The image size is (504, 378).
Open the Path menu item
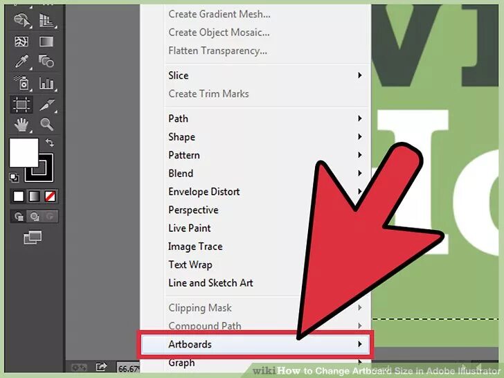255,118
